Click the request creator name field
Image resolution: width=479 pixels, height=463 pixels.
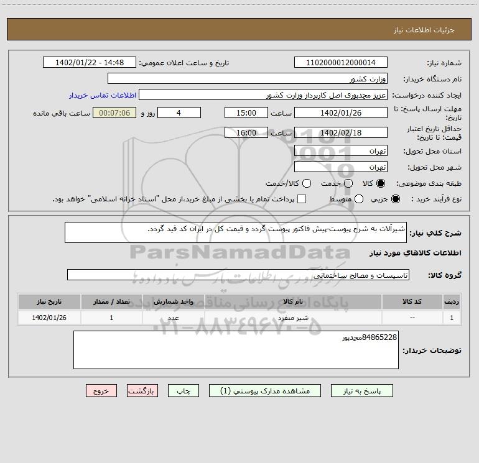263,94
